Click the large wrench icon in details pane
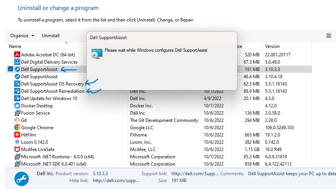This screenshot has height=189, width=336. tap(21, 179)
